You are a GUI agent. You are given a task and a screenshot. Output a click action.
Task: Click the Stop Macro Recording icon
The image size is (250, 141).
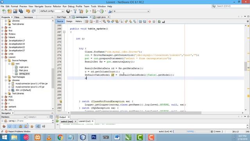(154, 22)
